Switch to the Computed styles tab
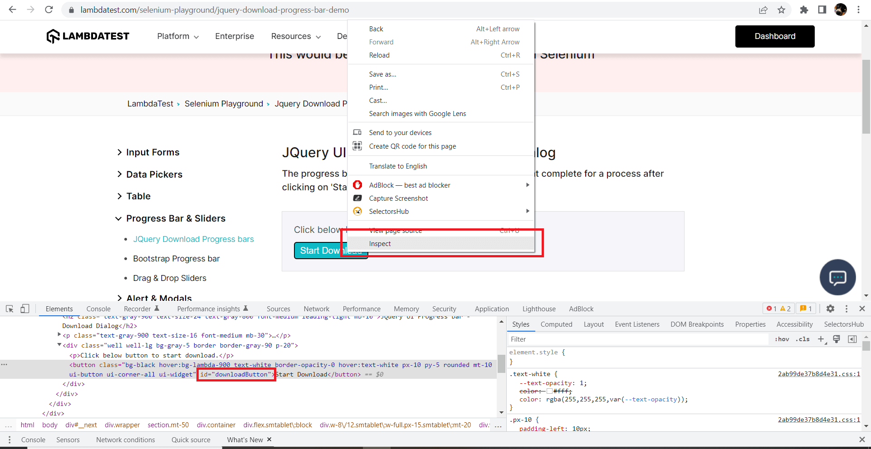871x449 pixels. tap(556, 324)
